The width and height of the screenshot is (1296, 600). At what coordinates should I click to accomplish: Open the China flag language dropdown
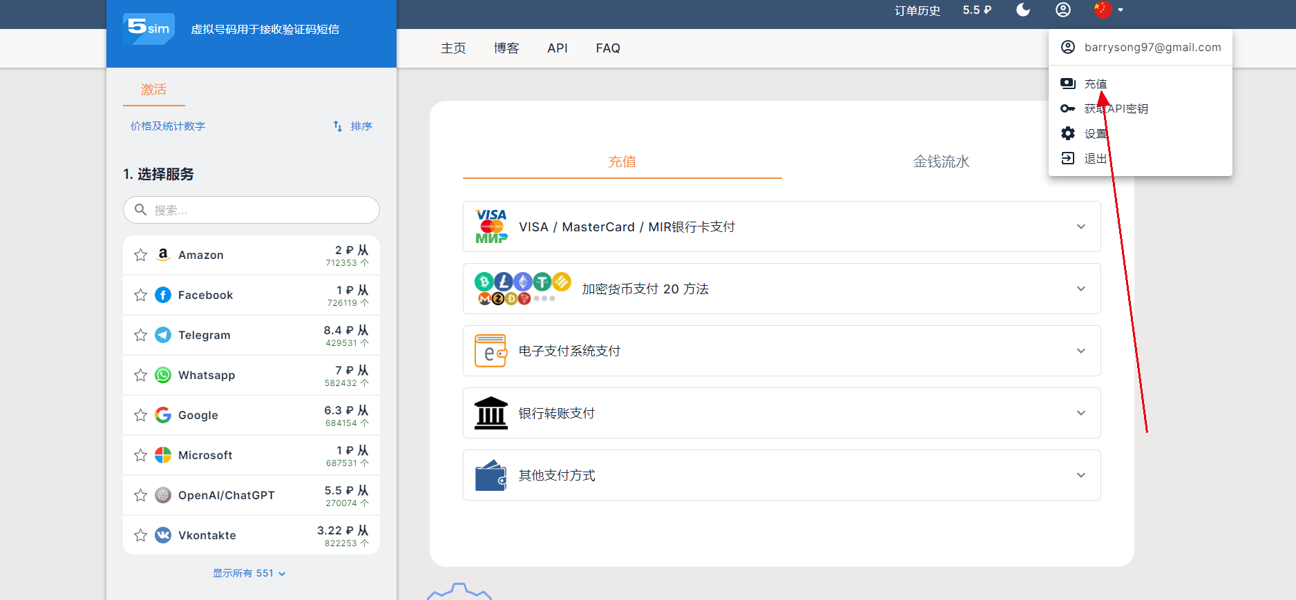(x=1109, y=10)
